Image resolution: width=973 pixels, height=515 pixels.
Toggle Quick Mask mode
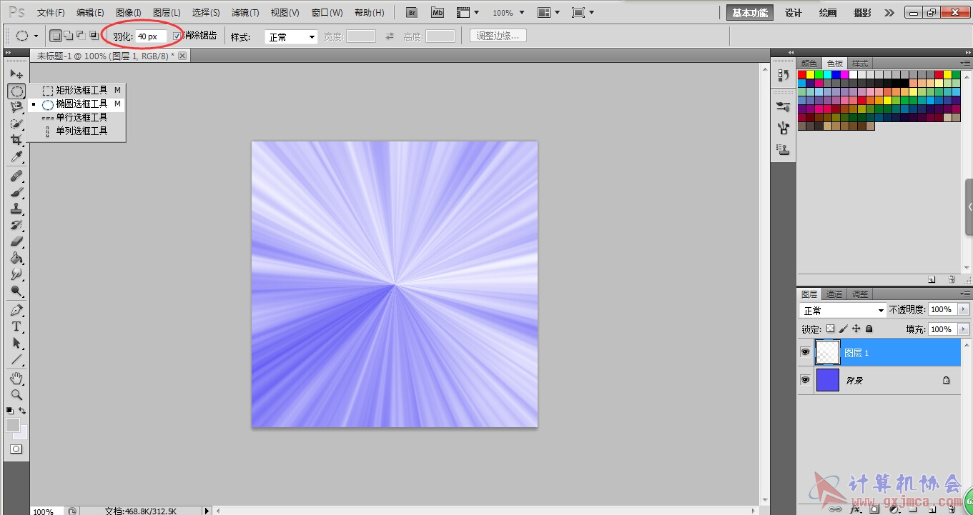tap(16, 449)
